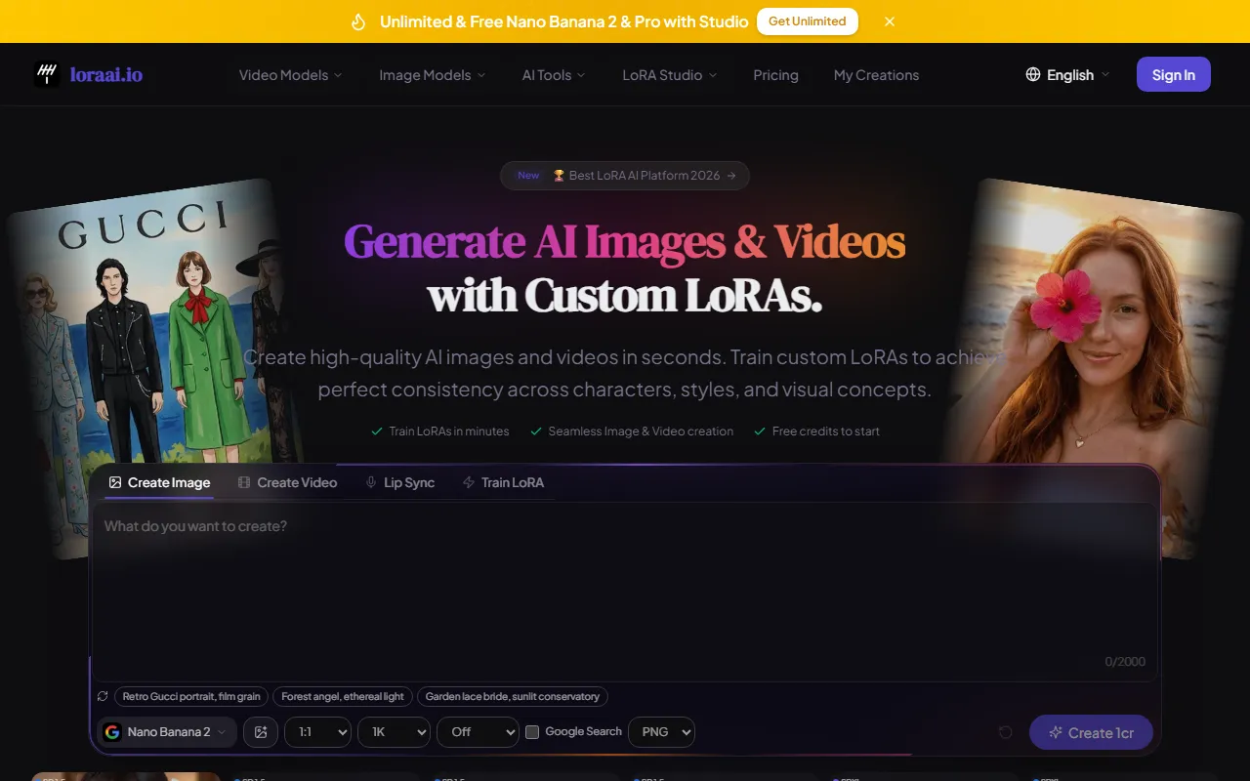Expand the Nano Banana 2 model selector
1250x781 pixels.
pos(167,732)
